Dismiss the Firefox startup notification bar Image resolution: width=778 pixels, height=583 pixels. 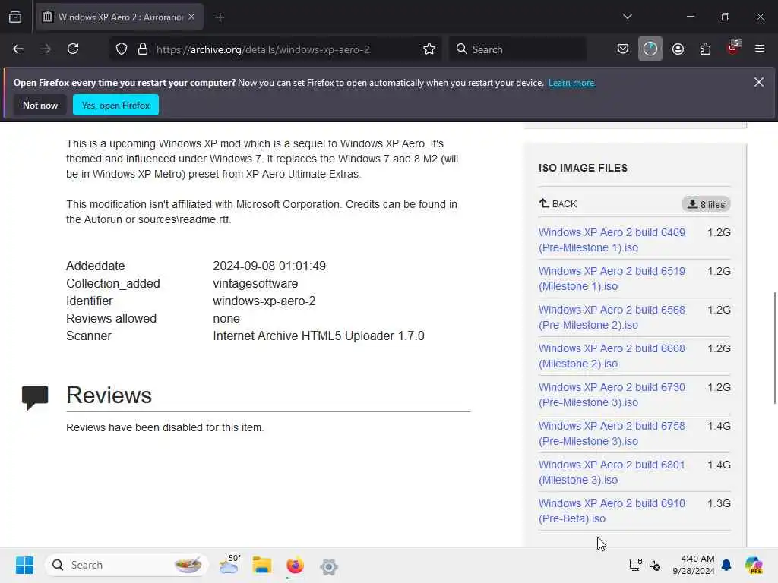point(759,82)
